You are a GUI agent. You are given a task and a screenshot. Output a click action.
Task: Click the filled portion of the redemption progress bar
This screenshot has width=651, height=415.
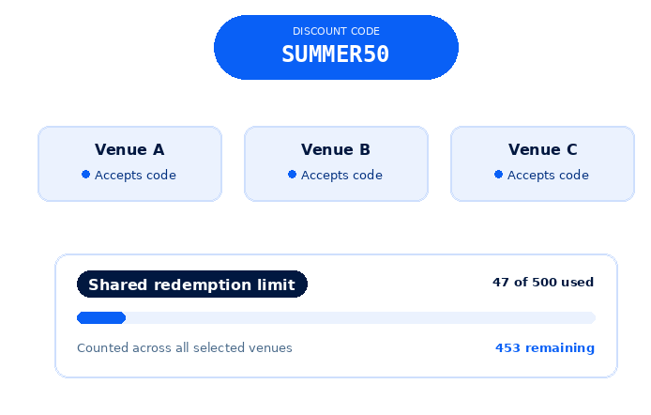click(101, 317)
